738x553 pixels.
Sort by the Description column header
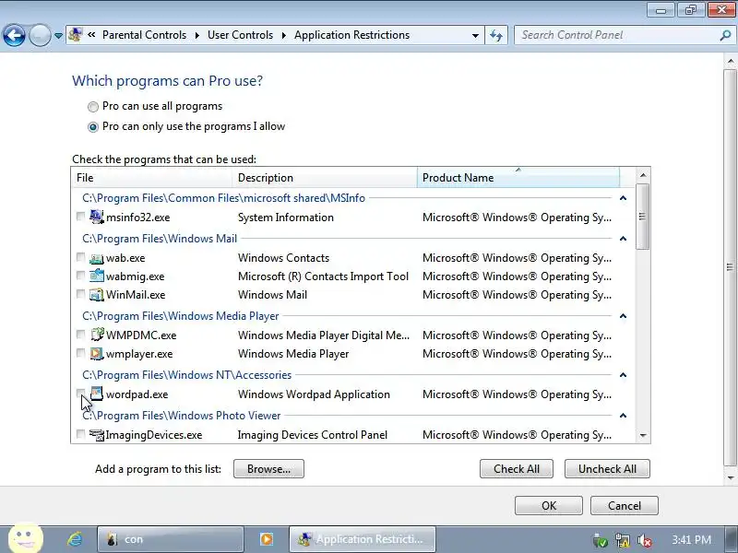click(325, 178)
